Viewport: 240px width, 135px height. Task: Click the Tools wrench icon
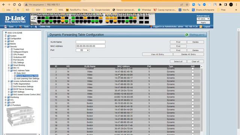21,27
